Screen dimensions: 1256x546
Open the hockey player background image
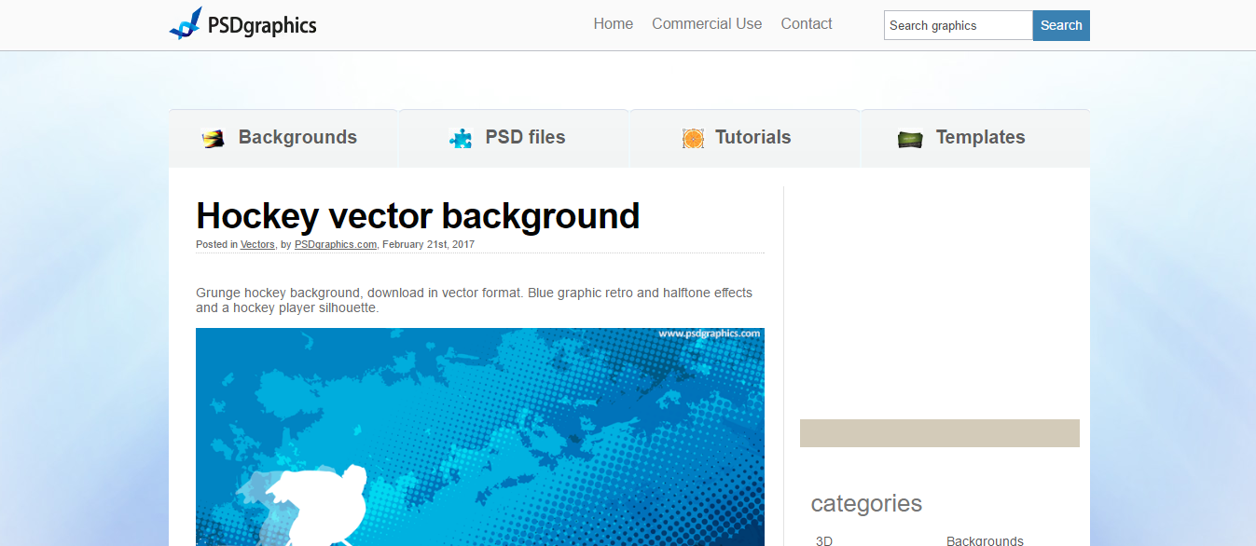pyautogui.click(x=480, y=437)
